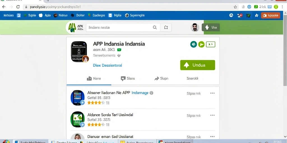Image resolution: width=287 pixels, height=143 pixels.
Task: Open the Dlex Dassientoral link
Action: click(107, 65)
